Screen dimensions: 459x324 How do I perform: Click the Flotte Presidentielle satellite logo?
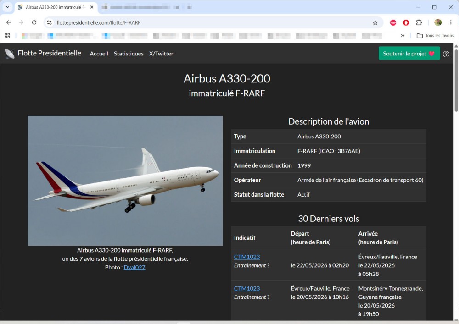tap(9, 54)
